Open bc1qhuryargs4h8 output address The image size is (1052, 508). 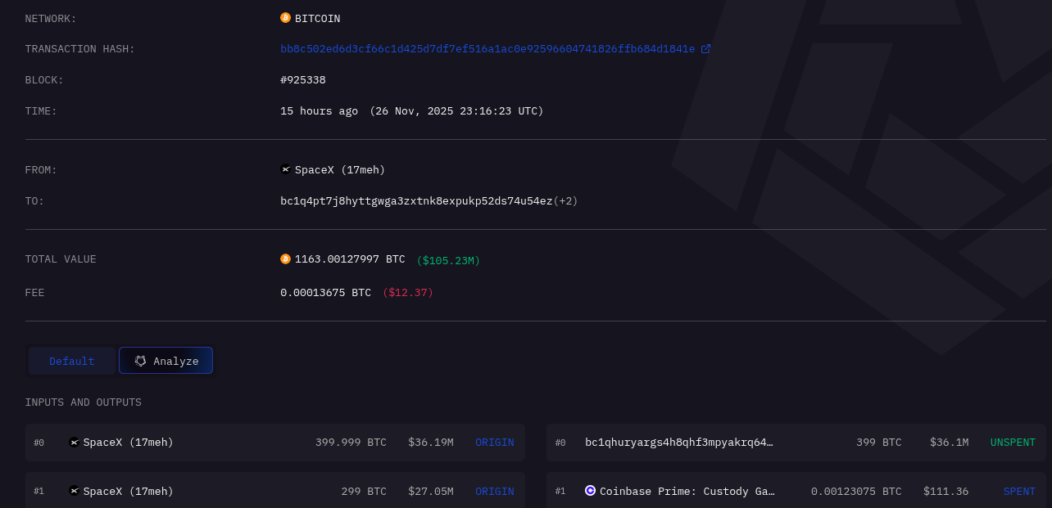click(679, 443)
